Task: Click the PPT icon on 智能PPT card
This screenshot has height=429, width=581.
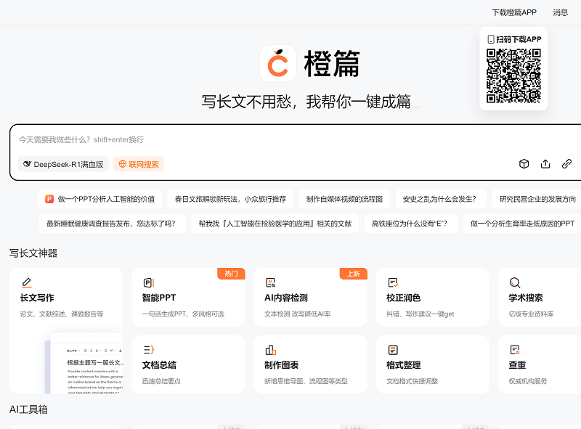Action: 149,282
